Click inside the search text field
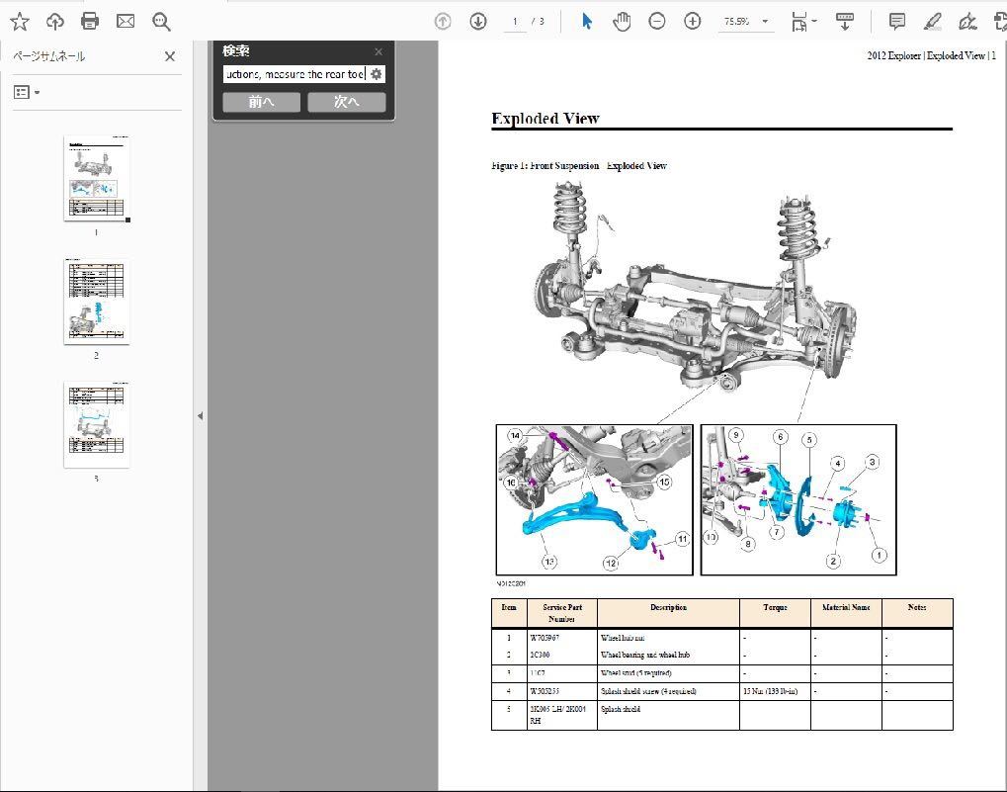Viewport: 1007px width, 792px height. point(294,74)
